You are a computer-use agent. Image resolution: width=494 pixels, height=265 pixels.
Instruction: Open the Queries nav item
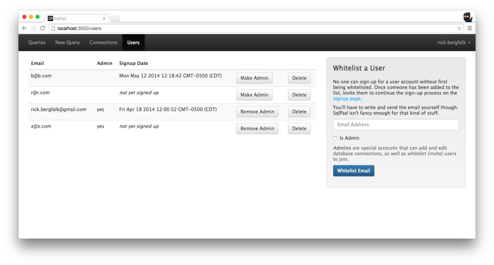coord(37,43)
